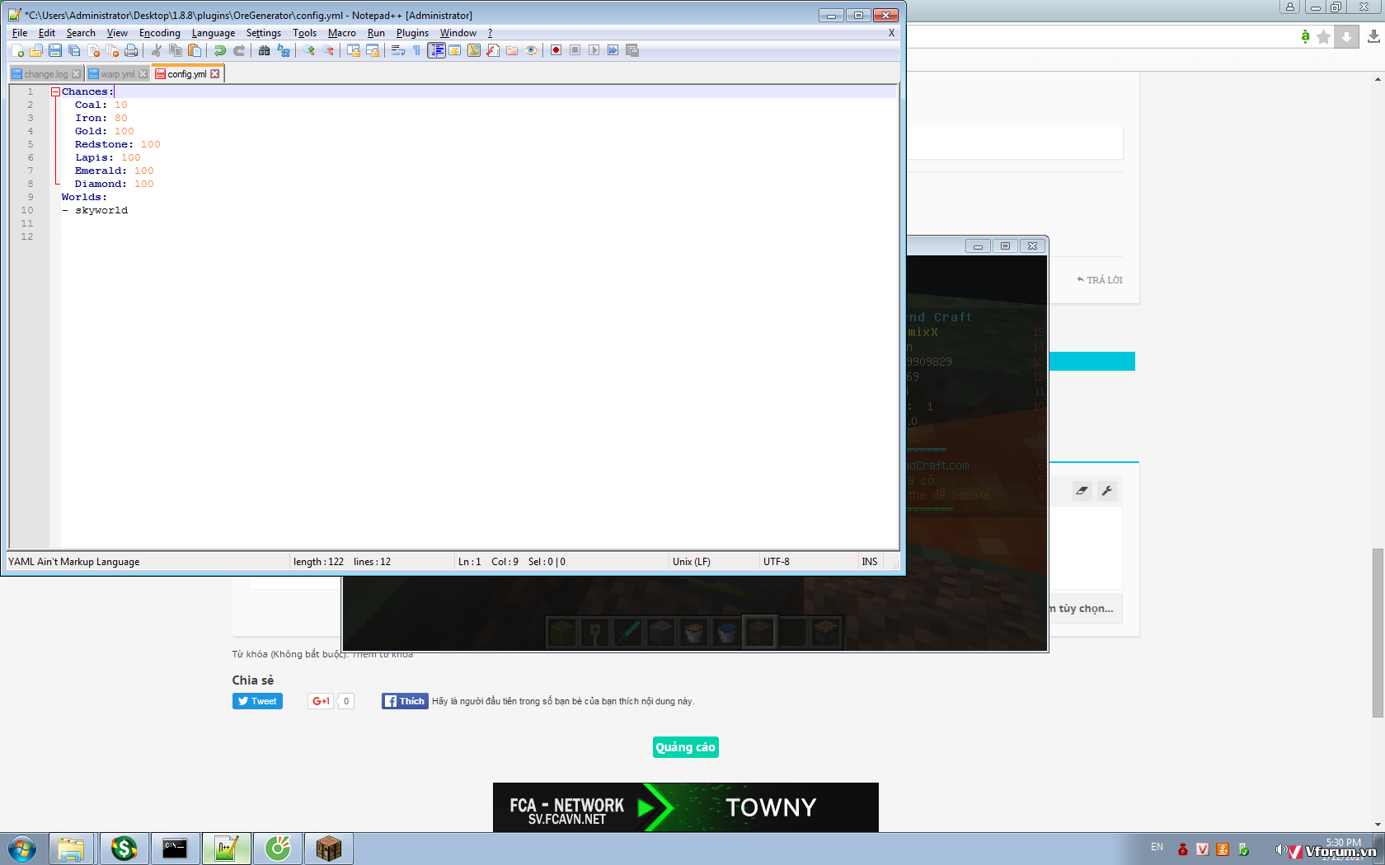This screenshot has width=1385, height=865.
Task: Open the View menu
Action: (x=117, y=33)
